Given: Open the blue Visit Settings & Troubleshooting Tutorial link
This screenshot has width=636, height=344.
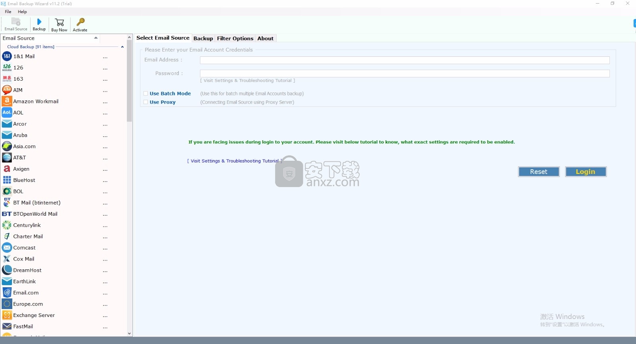Looking at the screenshot, I should [x=235, y=161].
